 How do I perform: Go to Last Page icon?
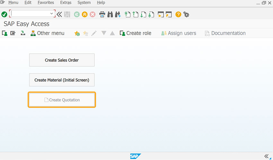(x=151, y=14)
